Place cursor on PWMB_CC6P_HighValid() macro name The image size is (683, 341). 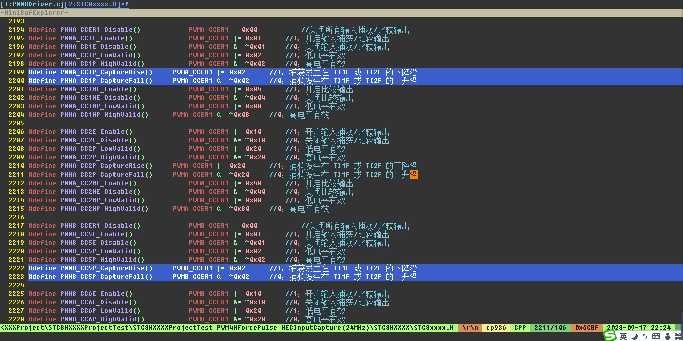[102, 319]
